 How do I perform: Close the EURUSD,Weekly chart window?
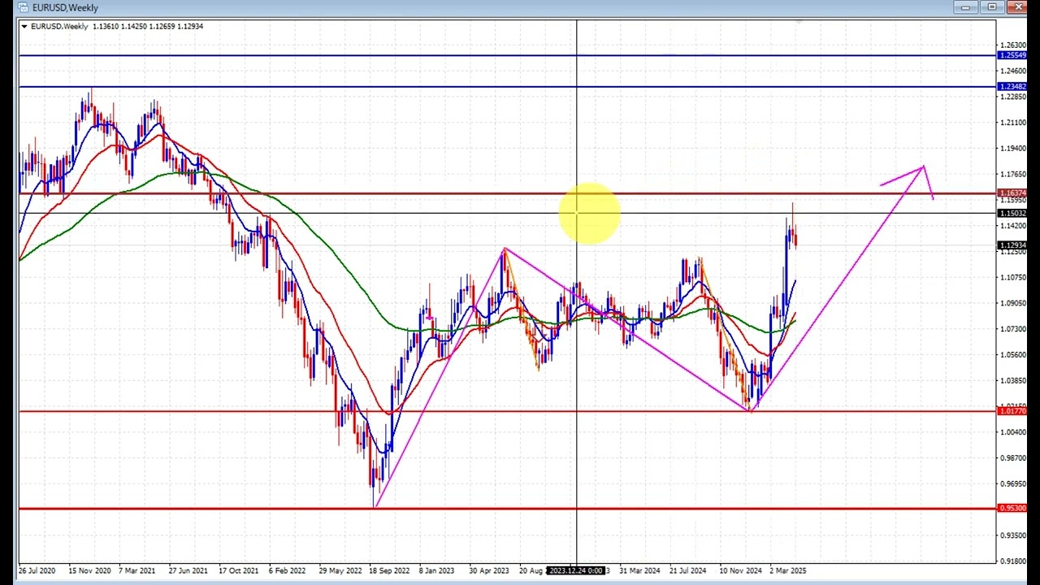click(1018, 7)
